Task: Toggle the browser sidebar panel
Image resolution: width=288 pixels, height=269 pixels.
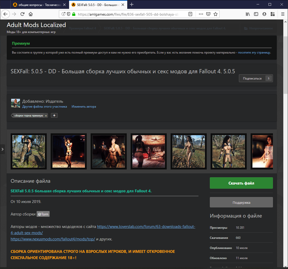Action: click(x=256, y=14)
